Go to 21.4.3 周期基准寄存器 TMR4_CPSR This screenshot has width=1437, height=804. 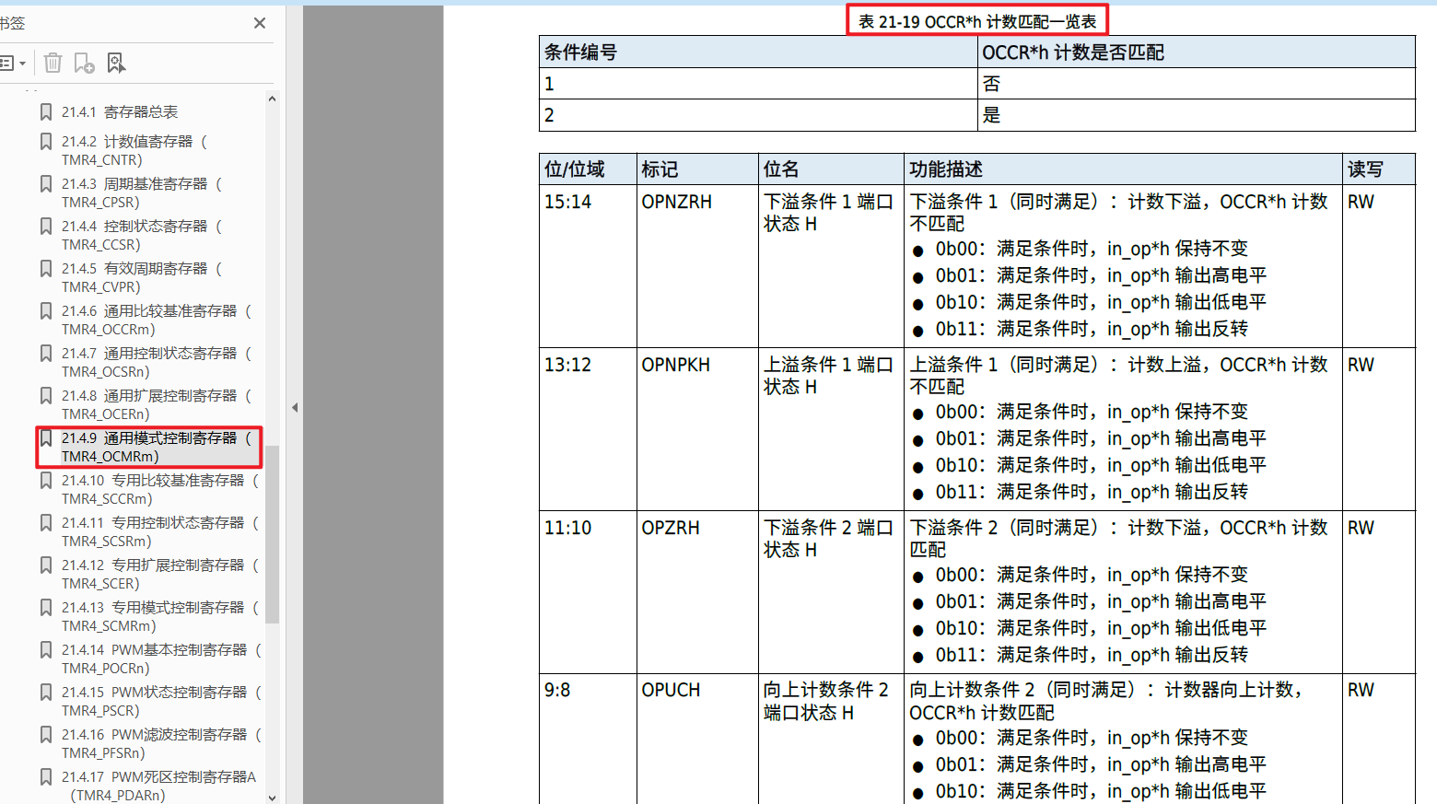pyautogui.click(x=142, y=192)
